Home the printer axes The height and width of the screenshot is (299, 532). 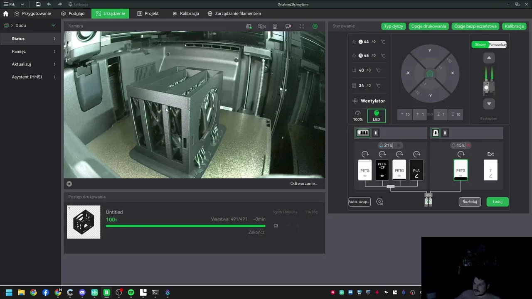[x=430, y=74]
